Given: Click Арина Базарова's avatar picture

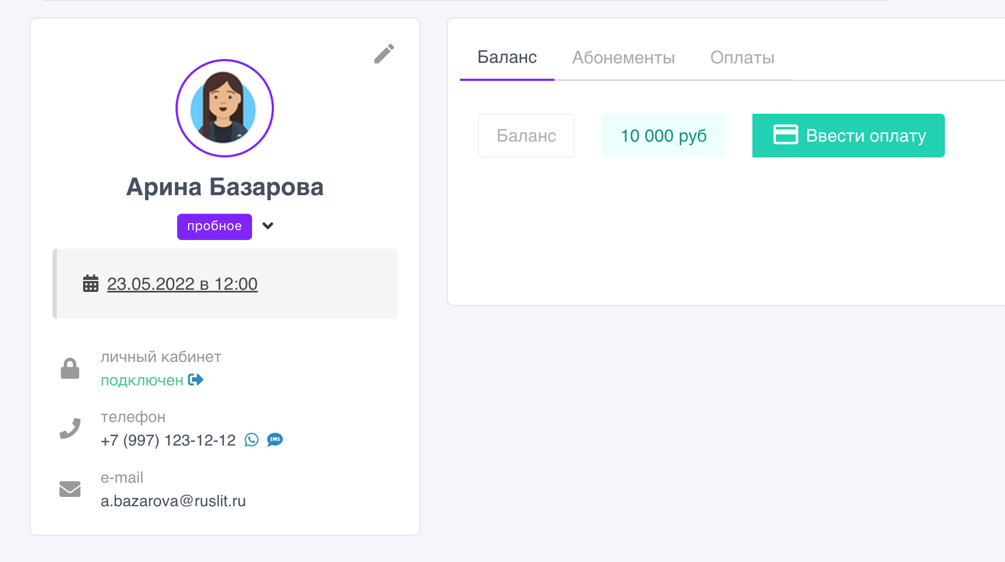Looking at the screenshot, I should click(x=224, y=108).
